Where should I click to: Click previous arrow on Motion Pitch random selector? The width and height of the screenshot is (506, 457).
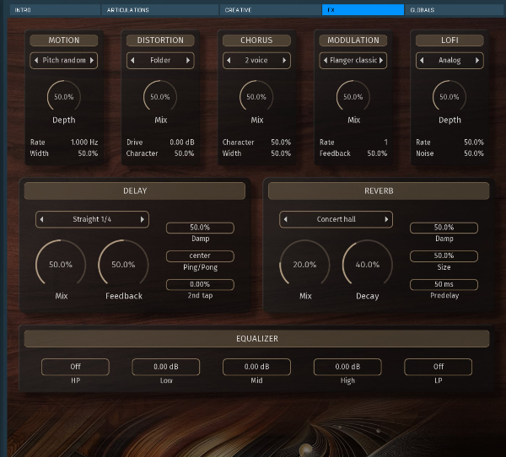click(35, 61)
